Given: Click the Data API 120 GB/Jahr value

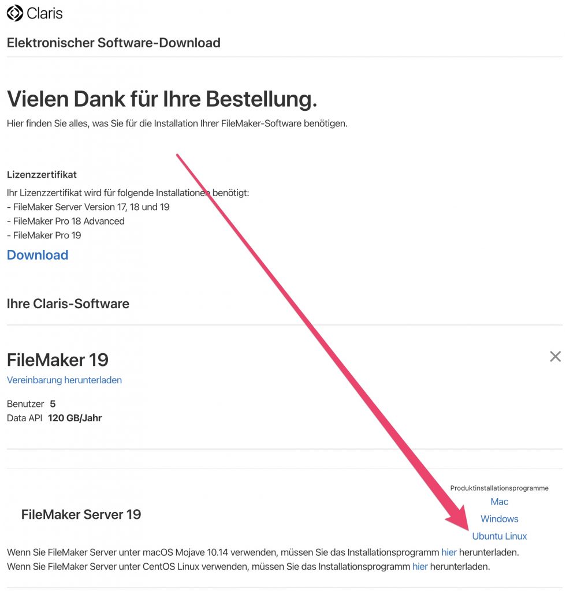Looking at the screenshot, I should [75, 418].
